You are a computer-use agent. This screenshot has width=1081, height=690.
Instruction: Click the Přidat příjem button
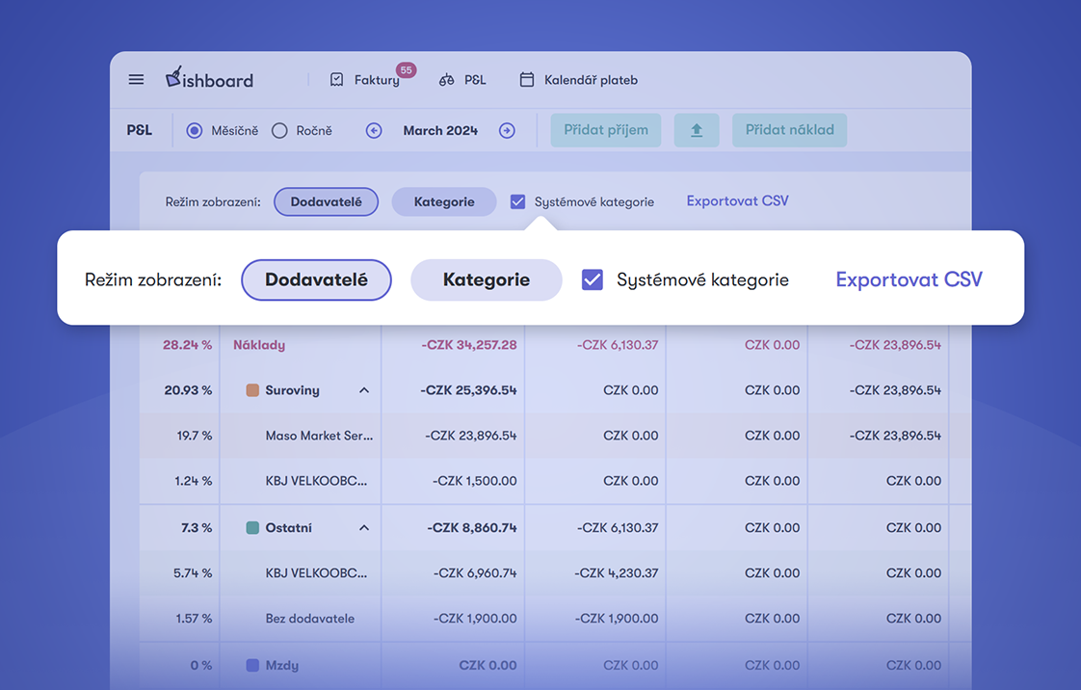(x=605, y=130)
